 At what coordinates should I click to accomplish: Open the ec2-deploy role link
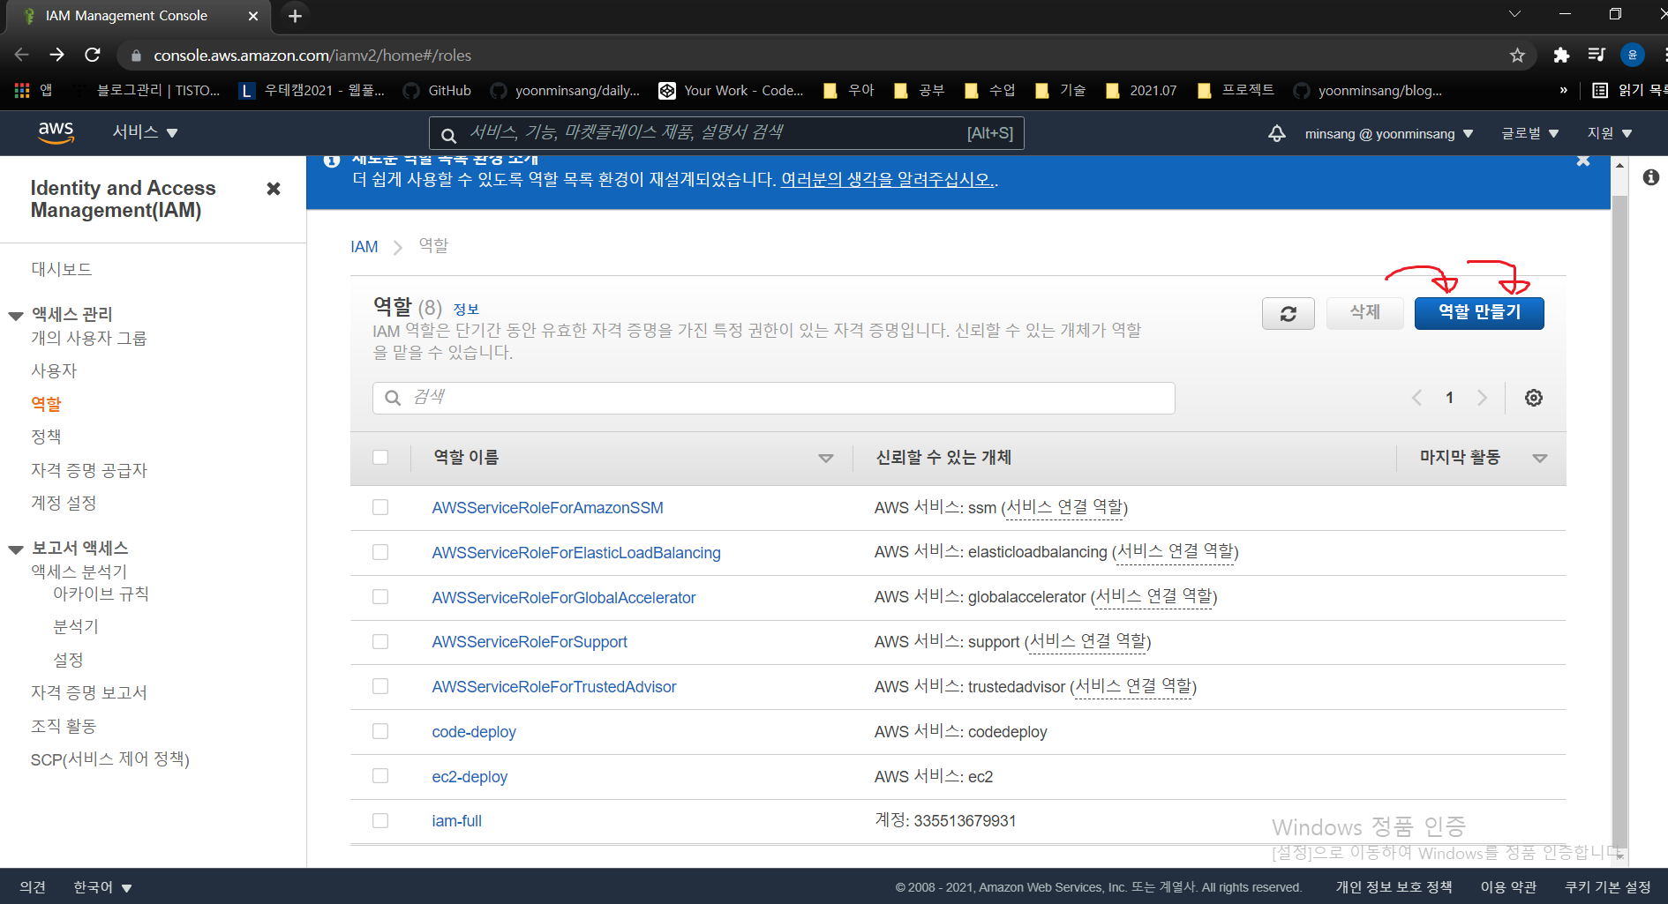[470, 777]
